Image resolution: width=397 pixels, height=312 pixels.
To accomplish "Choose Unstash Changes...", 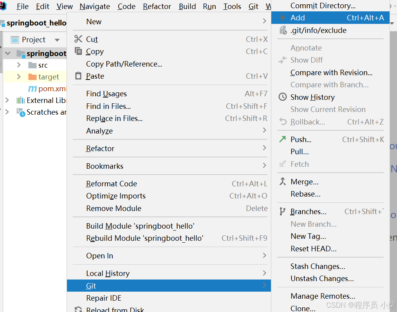I will click(330, 278).
